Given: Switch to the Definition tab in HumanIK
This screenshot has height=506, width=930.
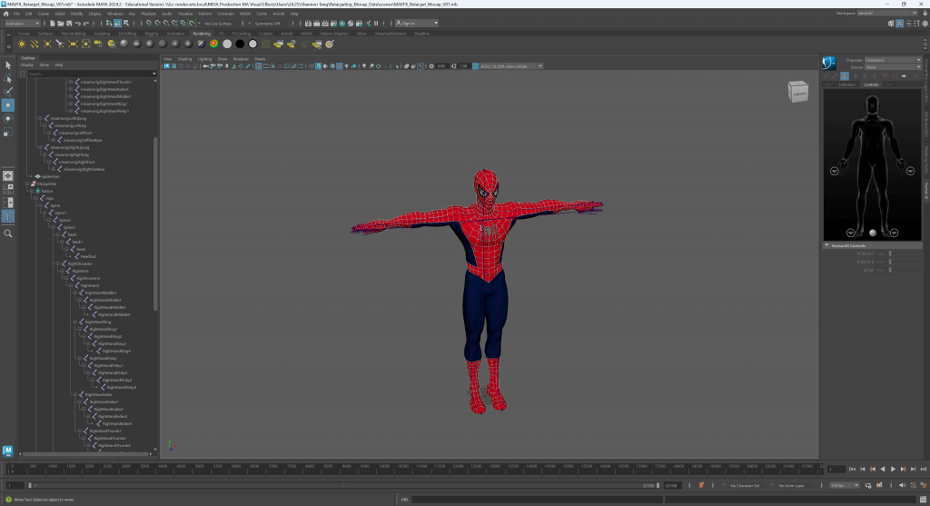Looking at the screenshot, I should 847,84.
